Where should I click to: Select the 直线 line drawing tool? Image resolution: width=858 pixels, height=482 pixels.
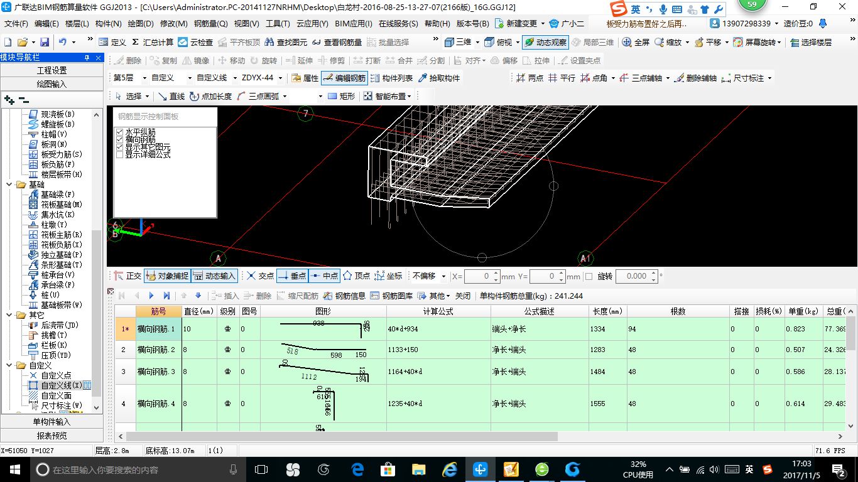(x=171, y=96)
